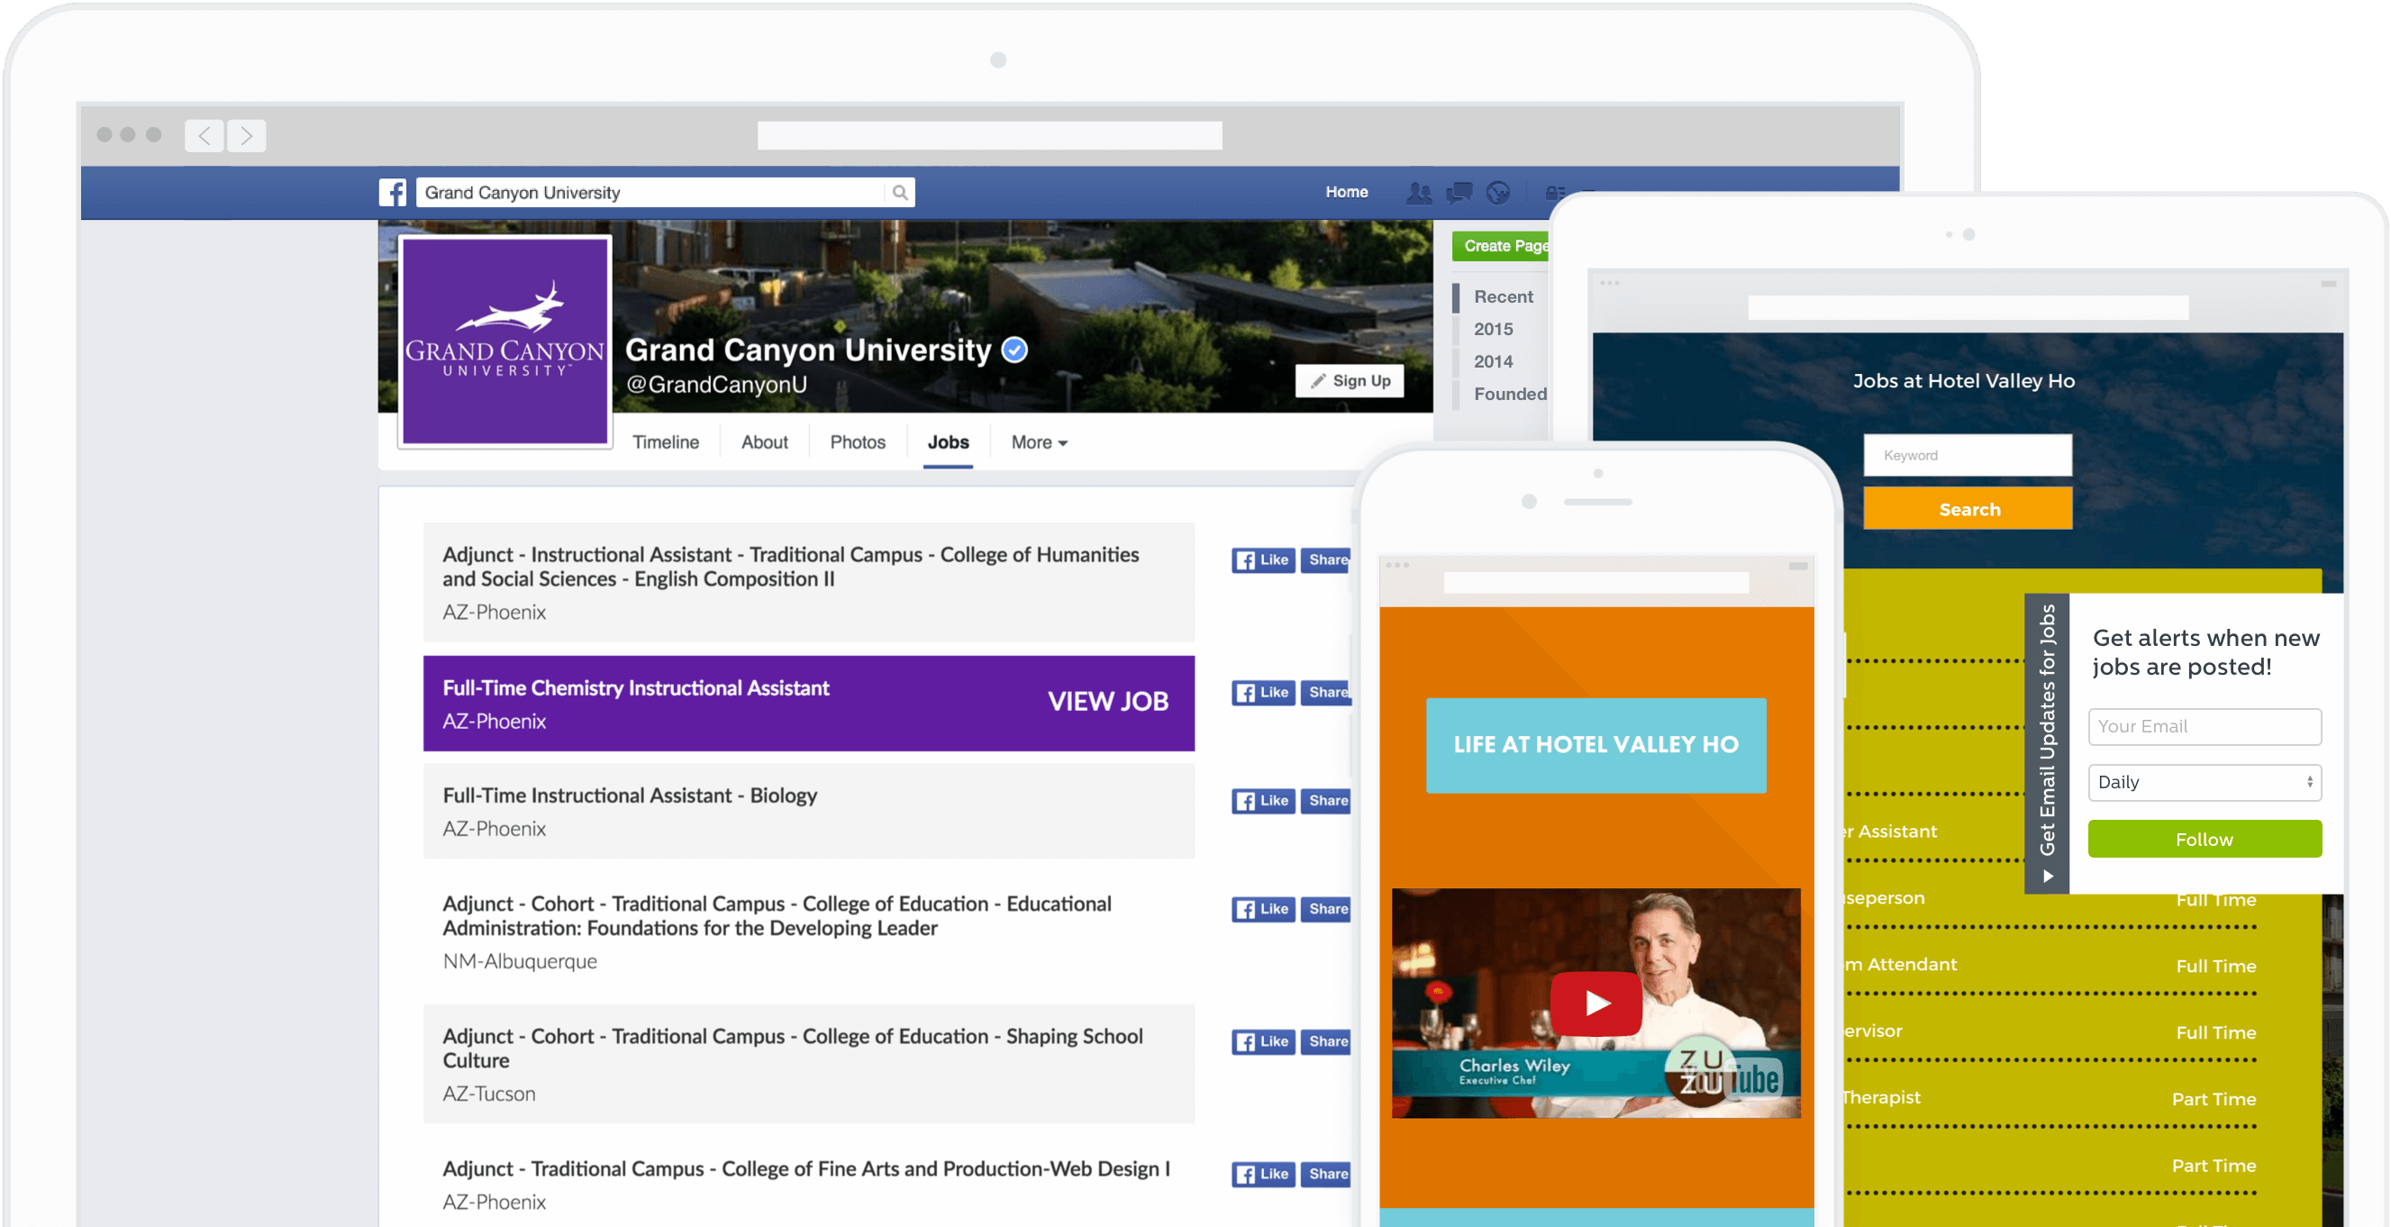The width and height of the screenshot is (2391, 1227).
Task: Go to Home in Facebook header
Action: click(x=1346, y=192)
